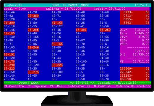Screen dimensions: 154x106
Task: Click highlighted entry 07-185
Action: coord(9,33)
